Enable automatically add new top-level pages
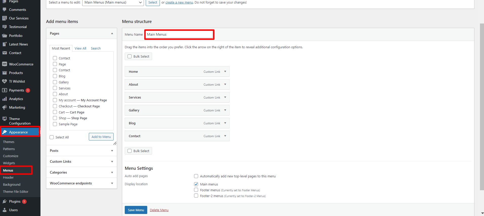Image resolution: width=484 pixels, height=216 pixels. point(196,176)
